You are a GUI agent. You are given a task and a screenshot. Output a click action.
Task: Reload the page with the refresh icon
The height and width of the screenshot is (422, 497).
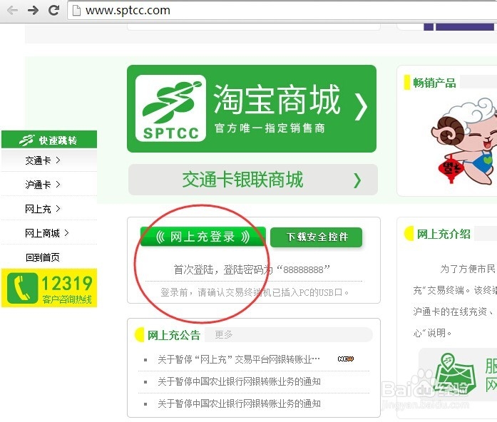(x=54, y=11)
